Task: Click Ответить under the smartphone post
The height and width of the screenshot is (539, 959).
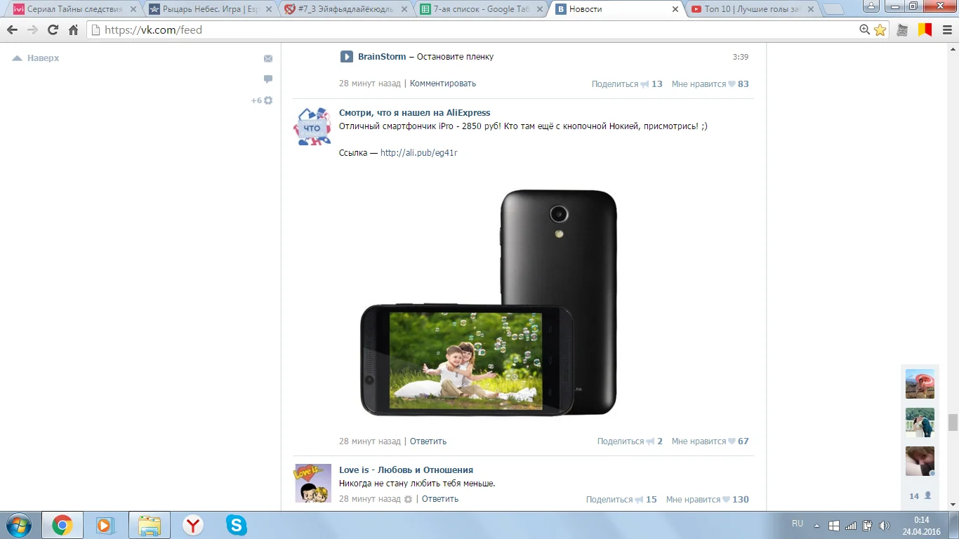Action: click(428, 441)
